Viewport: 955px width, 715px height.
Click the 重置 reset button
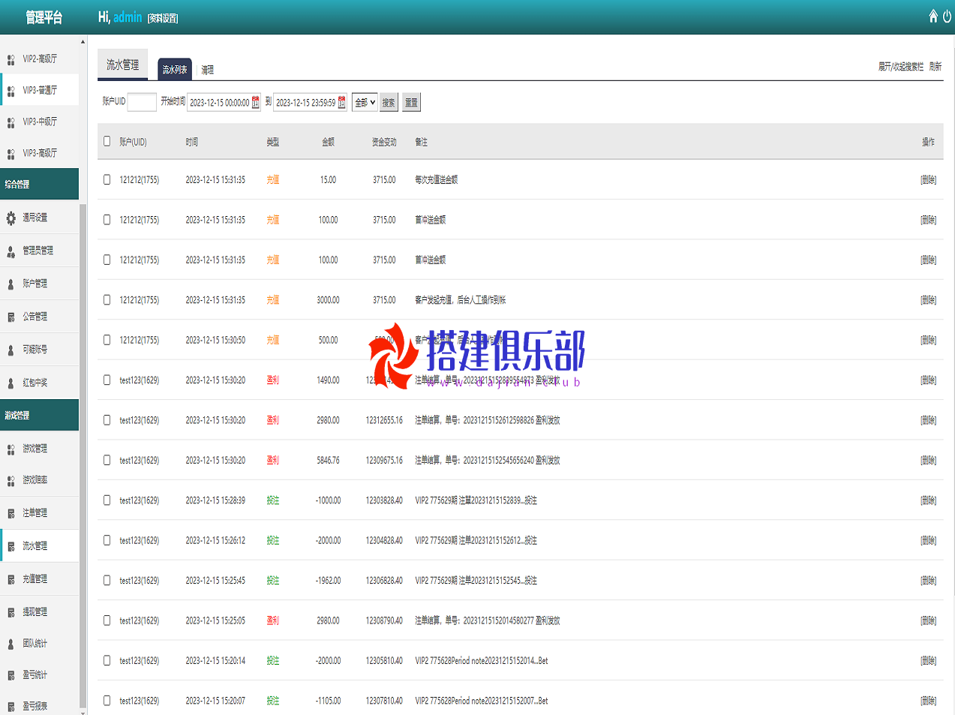411,103
